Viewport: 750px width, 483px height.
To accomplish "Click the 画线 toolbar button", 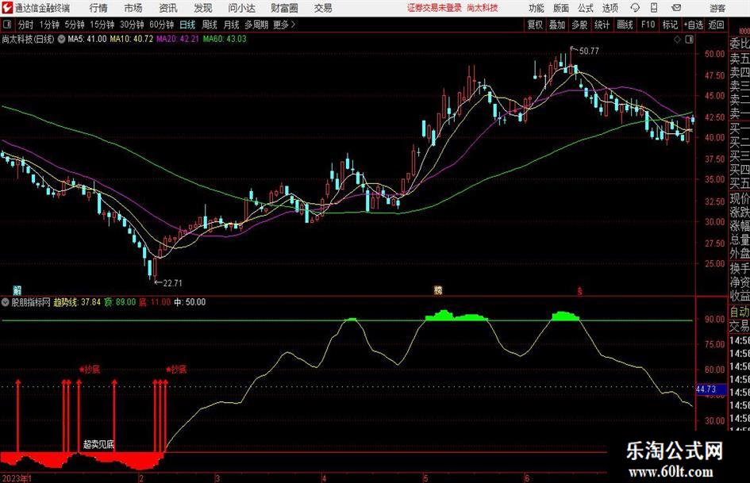I will (625, 25).
